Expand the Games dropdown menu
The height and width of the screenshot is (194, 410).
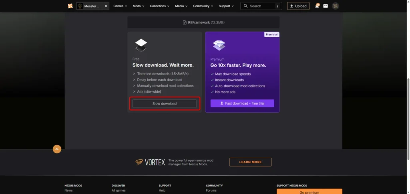pos(120,6)
